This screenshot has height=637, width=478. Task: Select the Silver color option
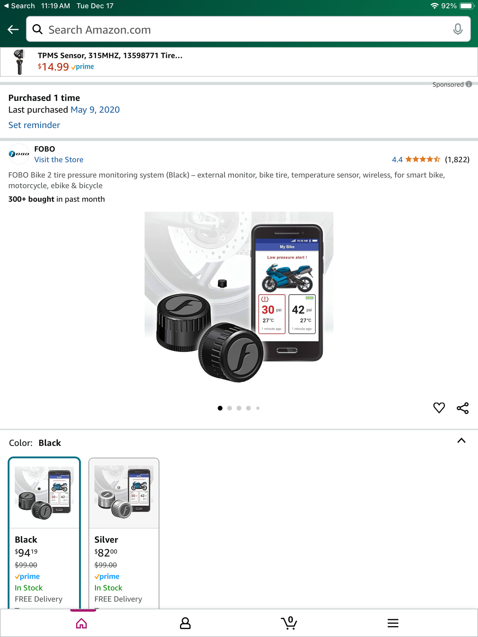(124, 532)
